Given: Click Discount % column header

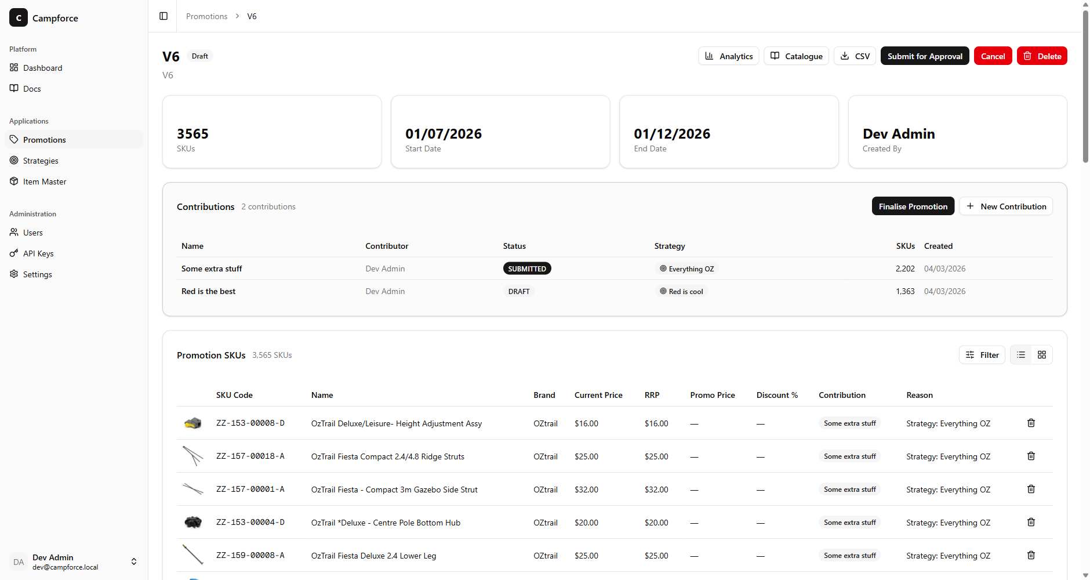Looking at the screenshot, I should tap(777, 395).
